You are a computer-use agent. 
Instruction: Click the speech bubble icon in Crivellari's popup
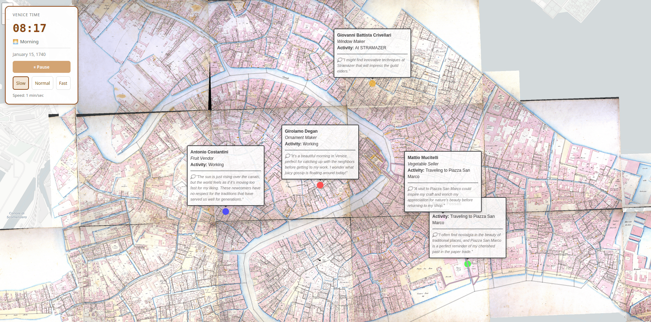(340, 60)
